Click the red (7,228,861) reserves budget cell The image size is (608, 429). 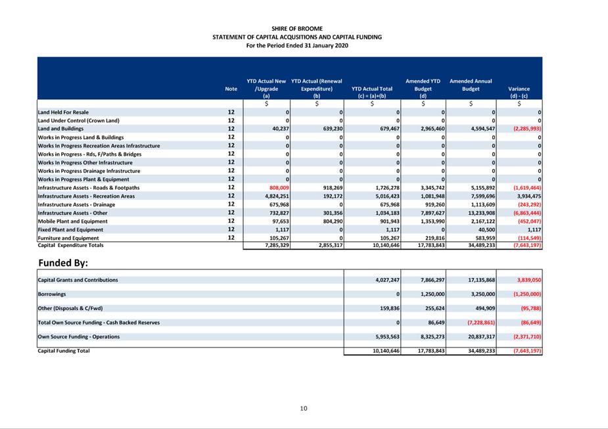pyautogui.click(x=480, y=323)
